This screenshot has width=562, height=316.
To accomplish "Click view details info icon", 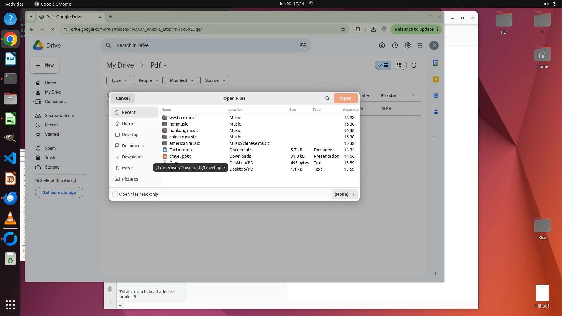I will point(414,65).
